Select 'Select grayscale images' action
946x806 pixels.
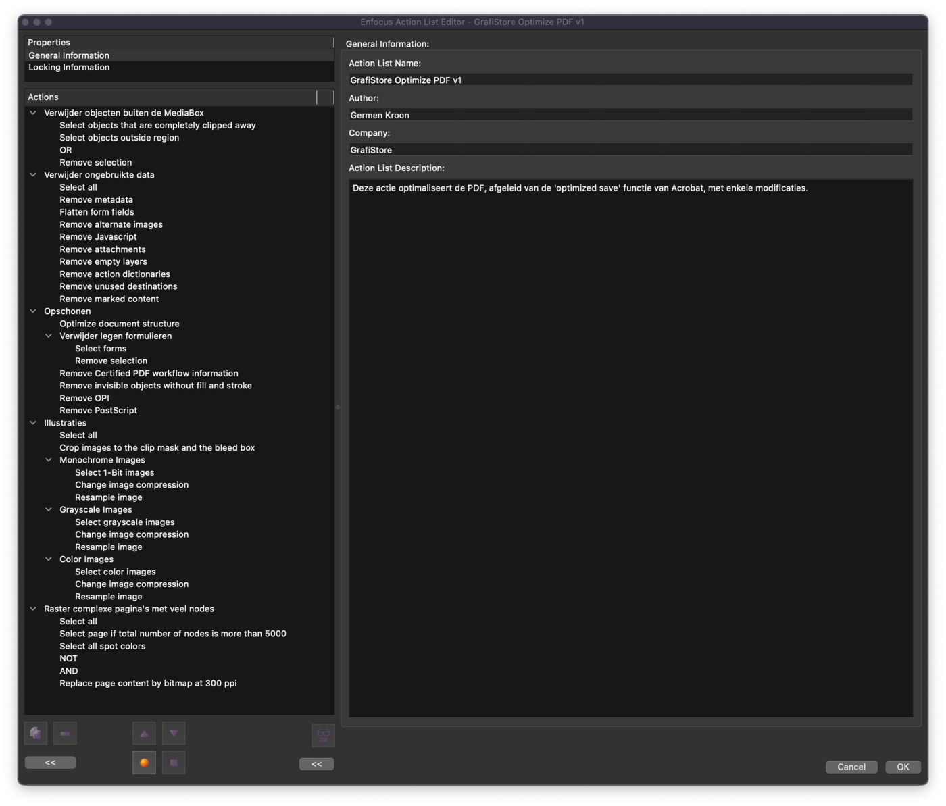pos(124,522)
